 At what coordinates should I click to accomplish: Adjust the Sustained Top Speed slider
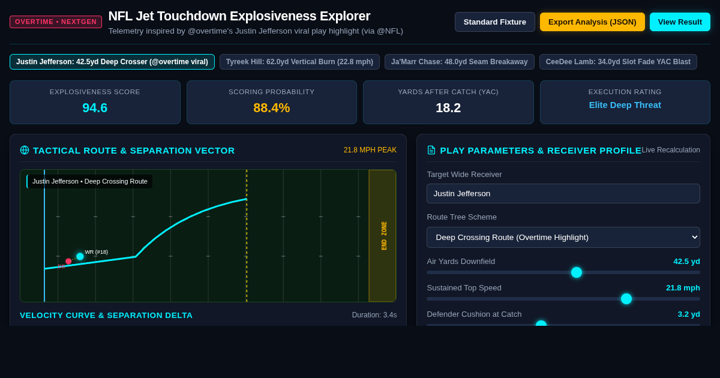tap(563, 299)
